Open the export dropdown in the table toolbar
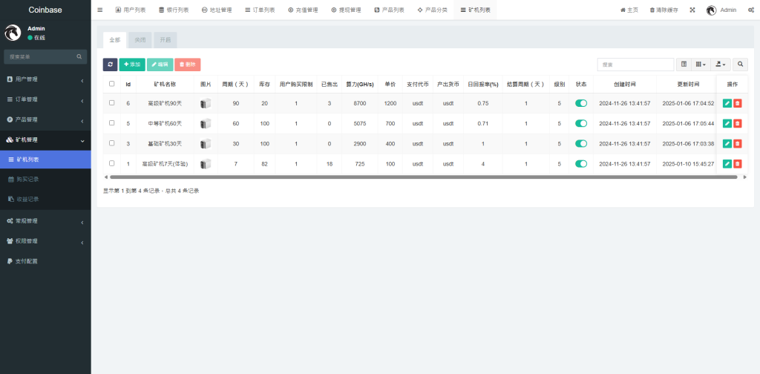The width and height of the screenshot is (760, 374). point(720,65)
